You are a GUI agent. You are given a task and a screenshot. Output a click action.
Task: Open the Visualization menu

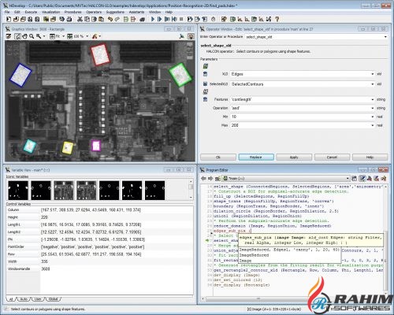[51, 12]
